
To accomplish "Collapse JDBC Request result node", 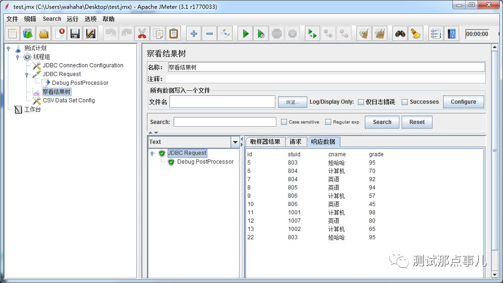I will tap(152, 153).
